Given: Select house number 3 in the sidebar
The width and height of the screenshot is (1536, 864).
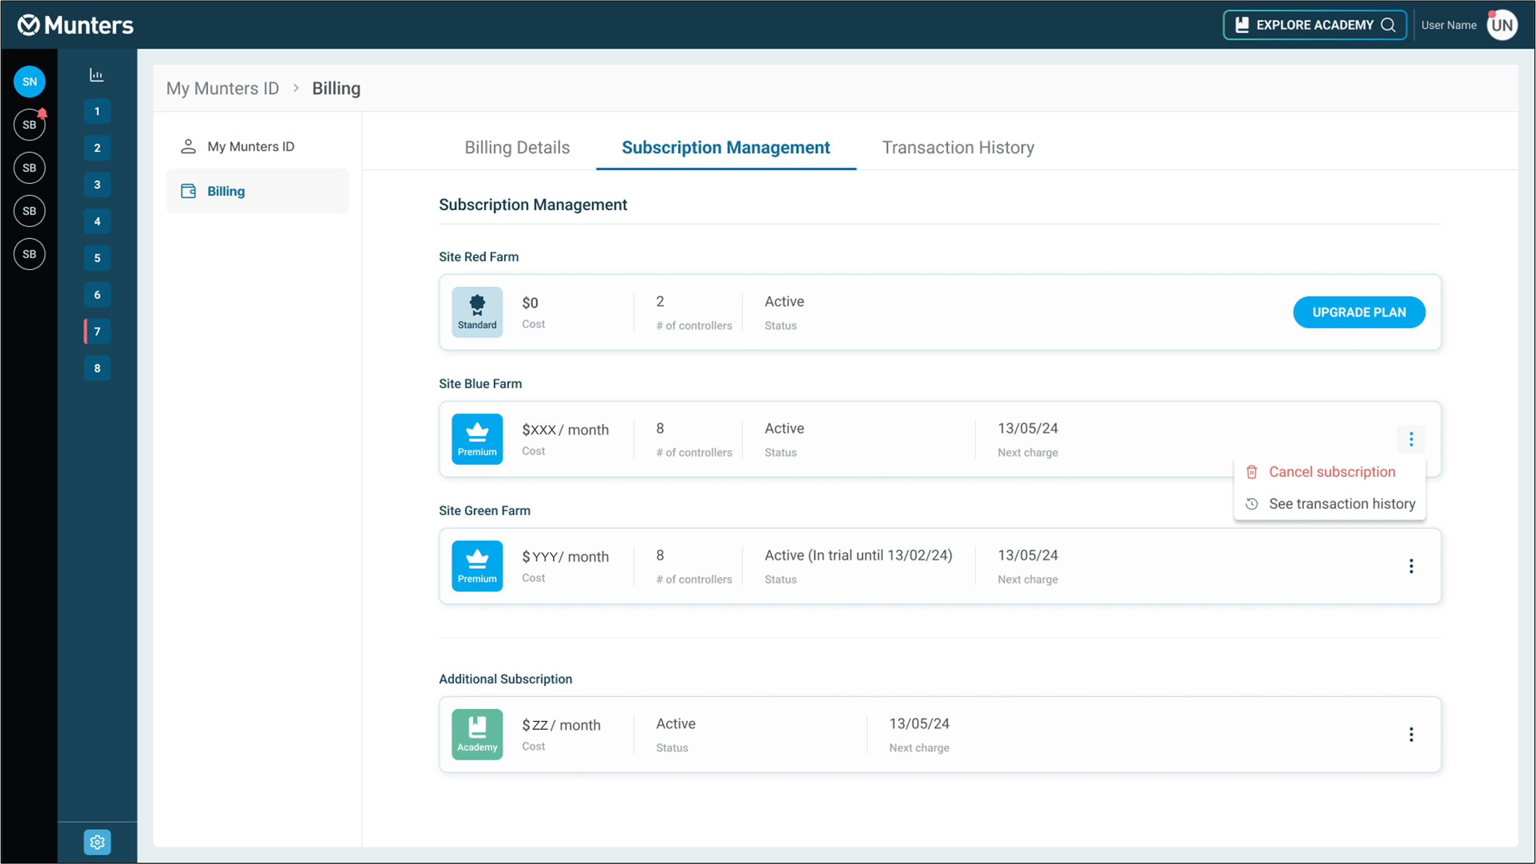Looking at the screenshot, I should point(97,185).
